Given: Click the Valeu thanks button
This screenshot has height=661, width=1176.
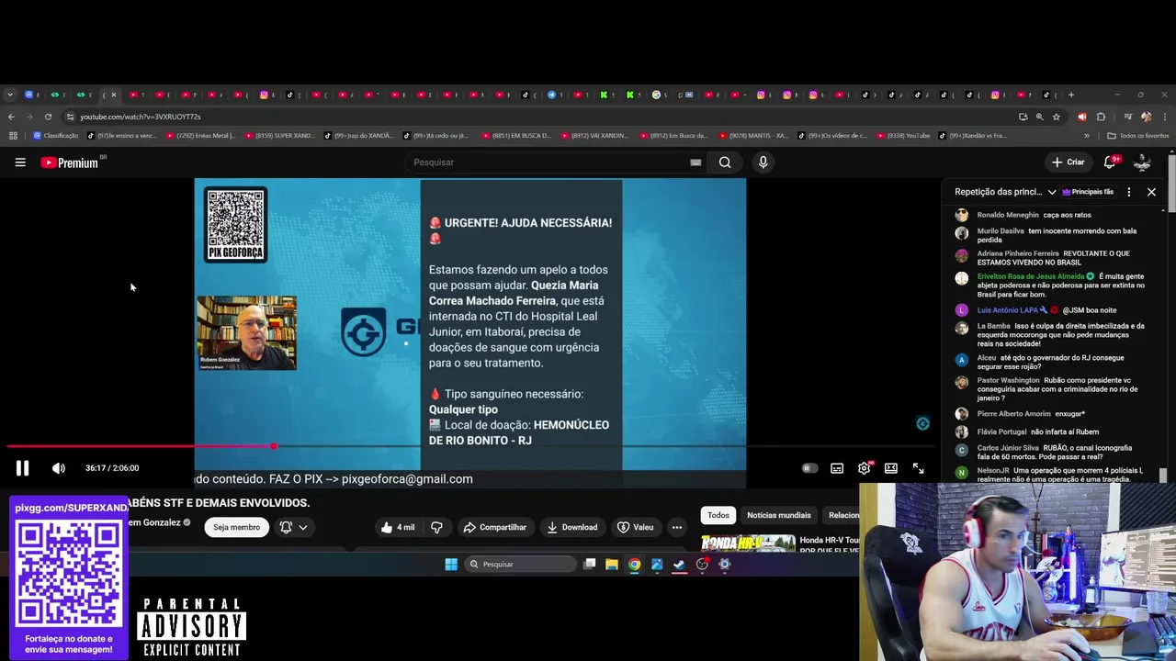Looking at the screenshot, I should (635, 527).
